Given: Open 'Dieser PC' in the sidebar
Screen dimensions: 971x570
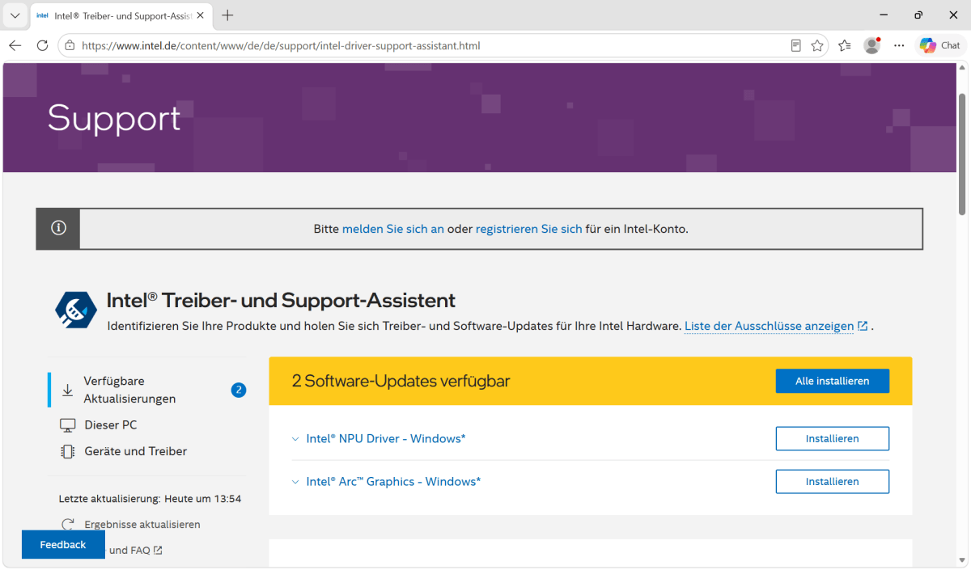Looking at the screenshot, I should [111, 425].
